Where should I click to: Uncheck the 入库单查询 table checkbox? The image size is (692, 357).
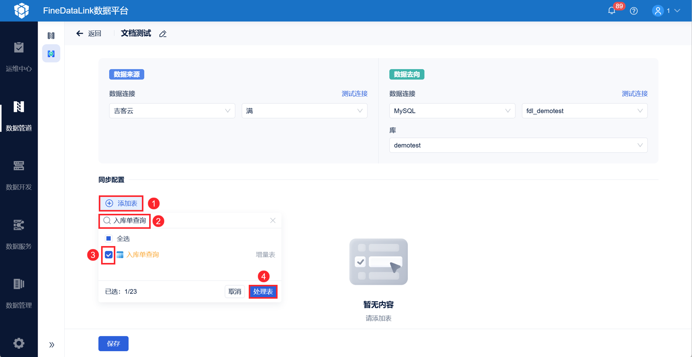pyautogui.click(x=109, y=255)
